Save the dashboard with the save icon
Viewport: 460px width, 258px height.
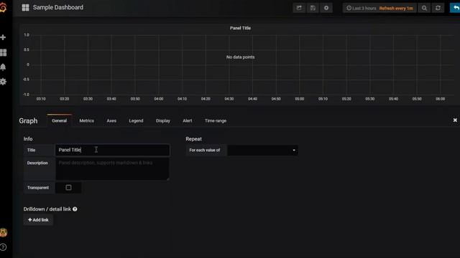(x=313, y=8)
